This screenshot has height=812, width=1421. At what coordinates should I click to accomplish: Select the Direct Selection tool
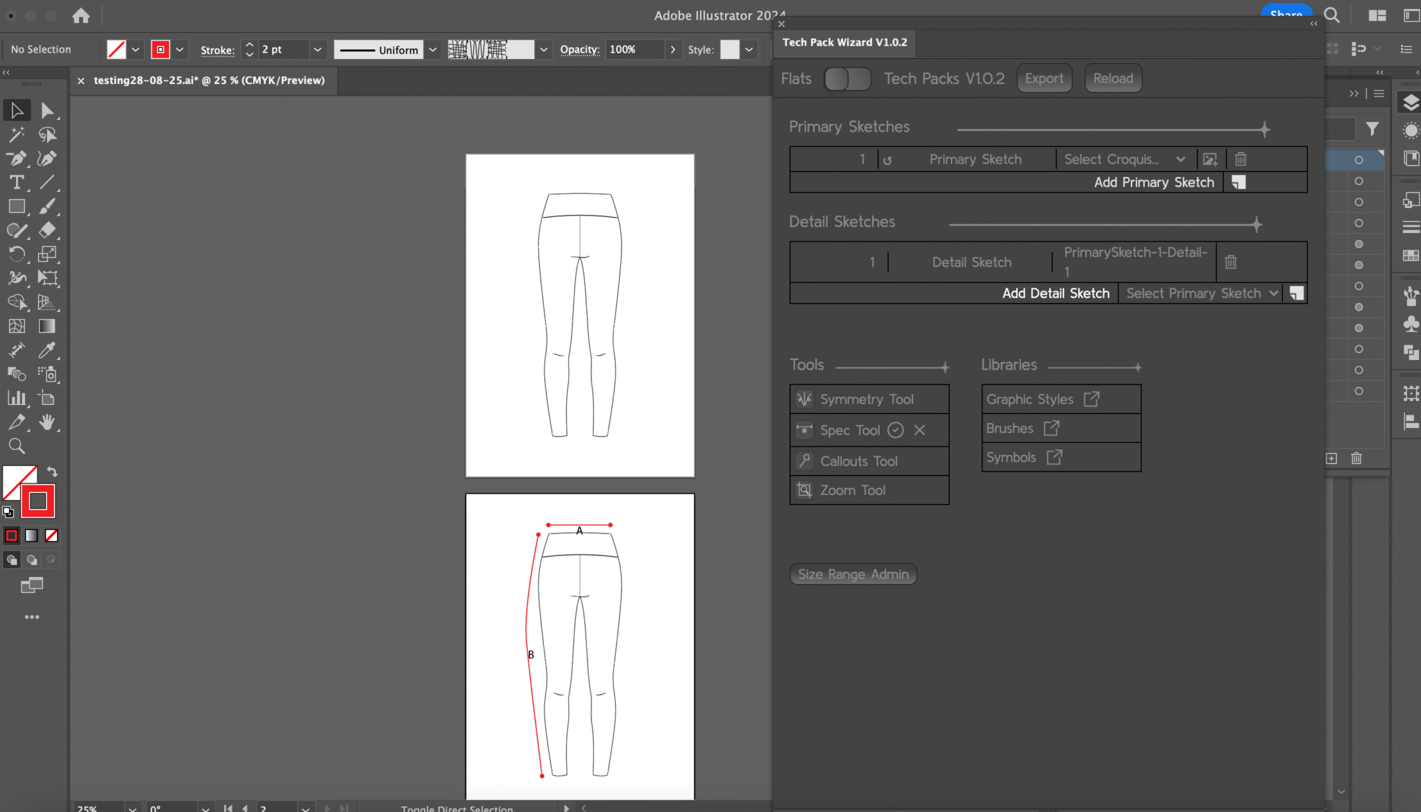47,110
